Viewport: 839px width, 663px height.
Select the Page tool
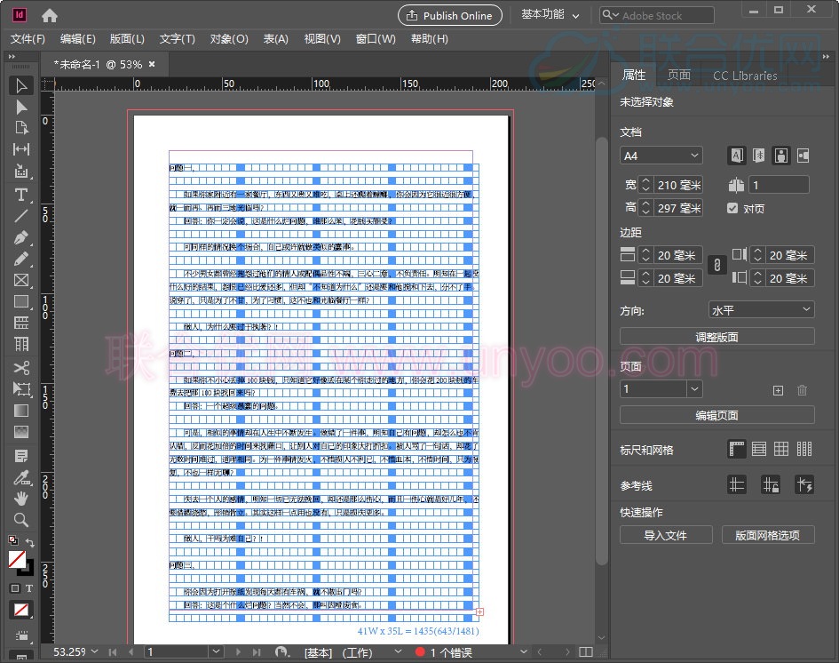coord(21,128)
